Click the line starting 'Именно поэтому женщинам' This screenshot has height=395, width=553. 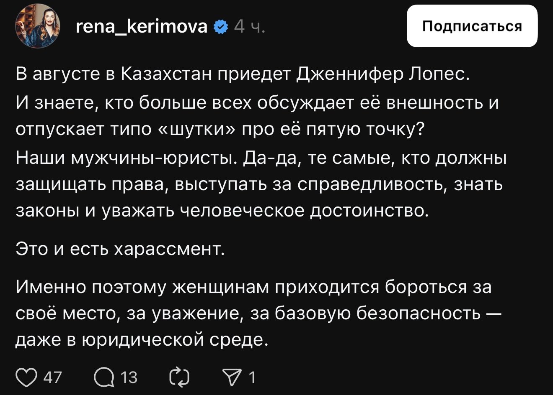click(x=253, y=288)
